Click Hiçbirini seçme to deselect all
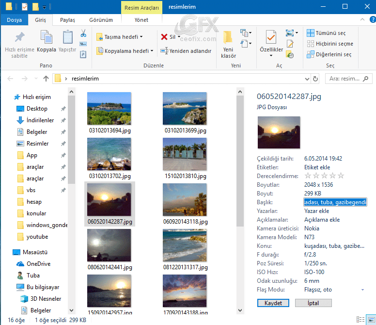 [330, 44]
